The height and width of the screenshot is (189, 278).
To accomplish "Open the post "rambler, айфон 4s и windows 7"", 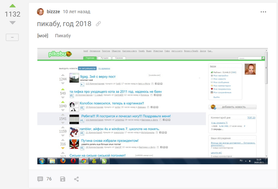I will [x=120, y=129].
